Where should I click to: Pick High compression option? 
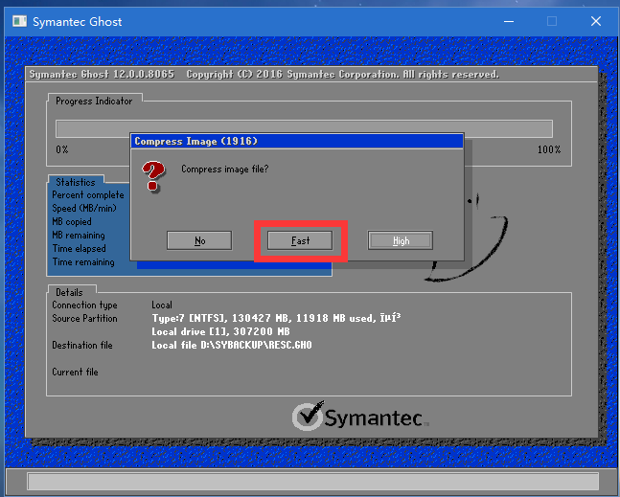click(x=401, y=240)
